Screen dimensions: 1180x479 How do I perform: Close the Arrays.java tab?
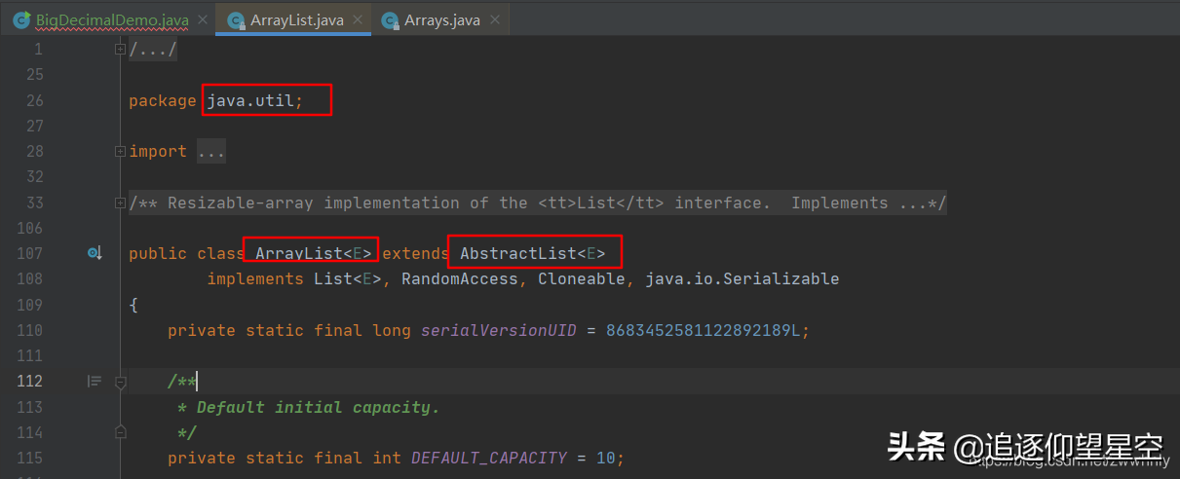(494, 19)
